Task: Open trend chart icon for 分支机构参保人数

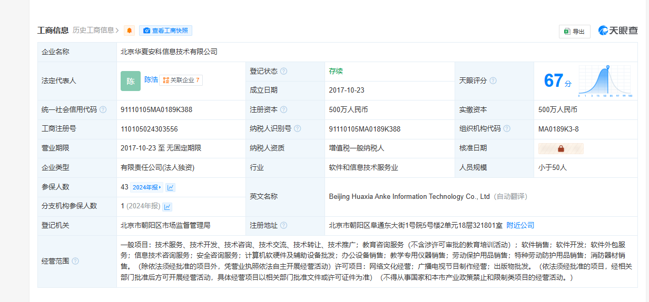Action: pos(168,207)
